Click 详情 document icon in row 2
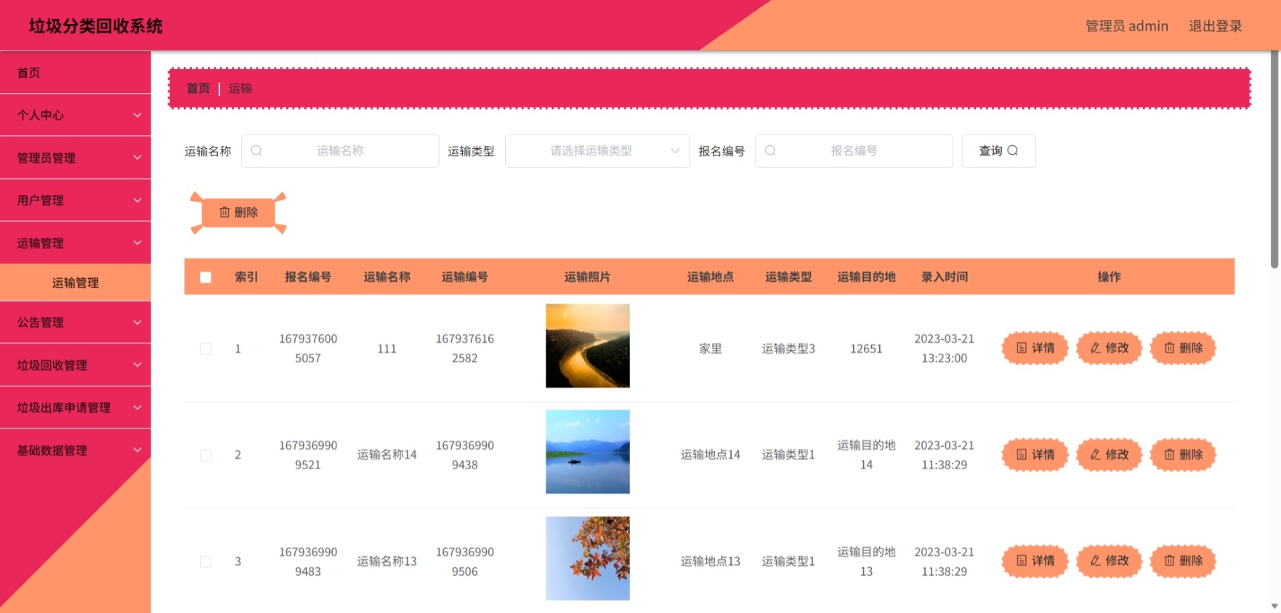Viewport: 1281px width, 613px height. [x=1022, y=455]
